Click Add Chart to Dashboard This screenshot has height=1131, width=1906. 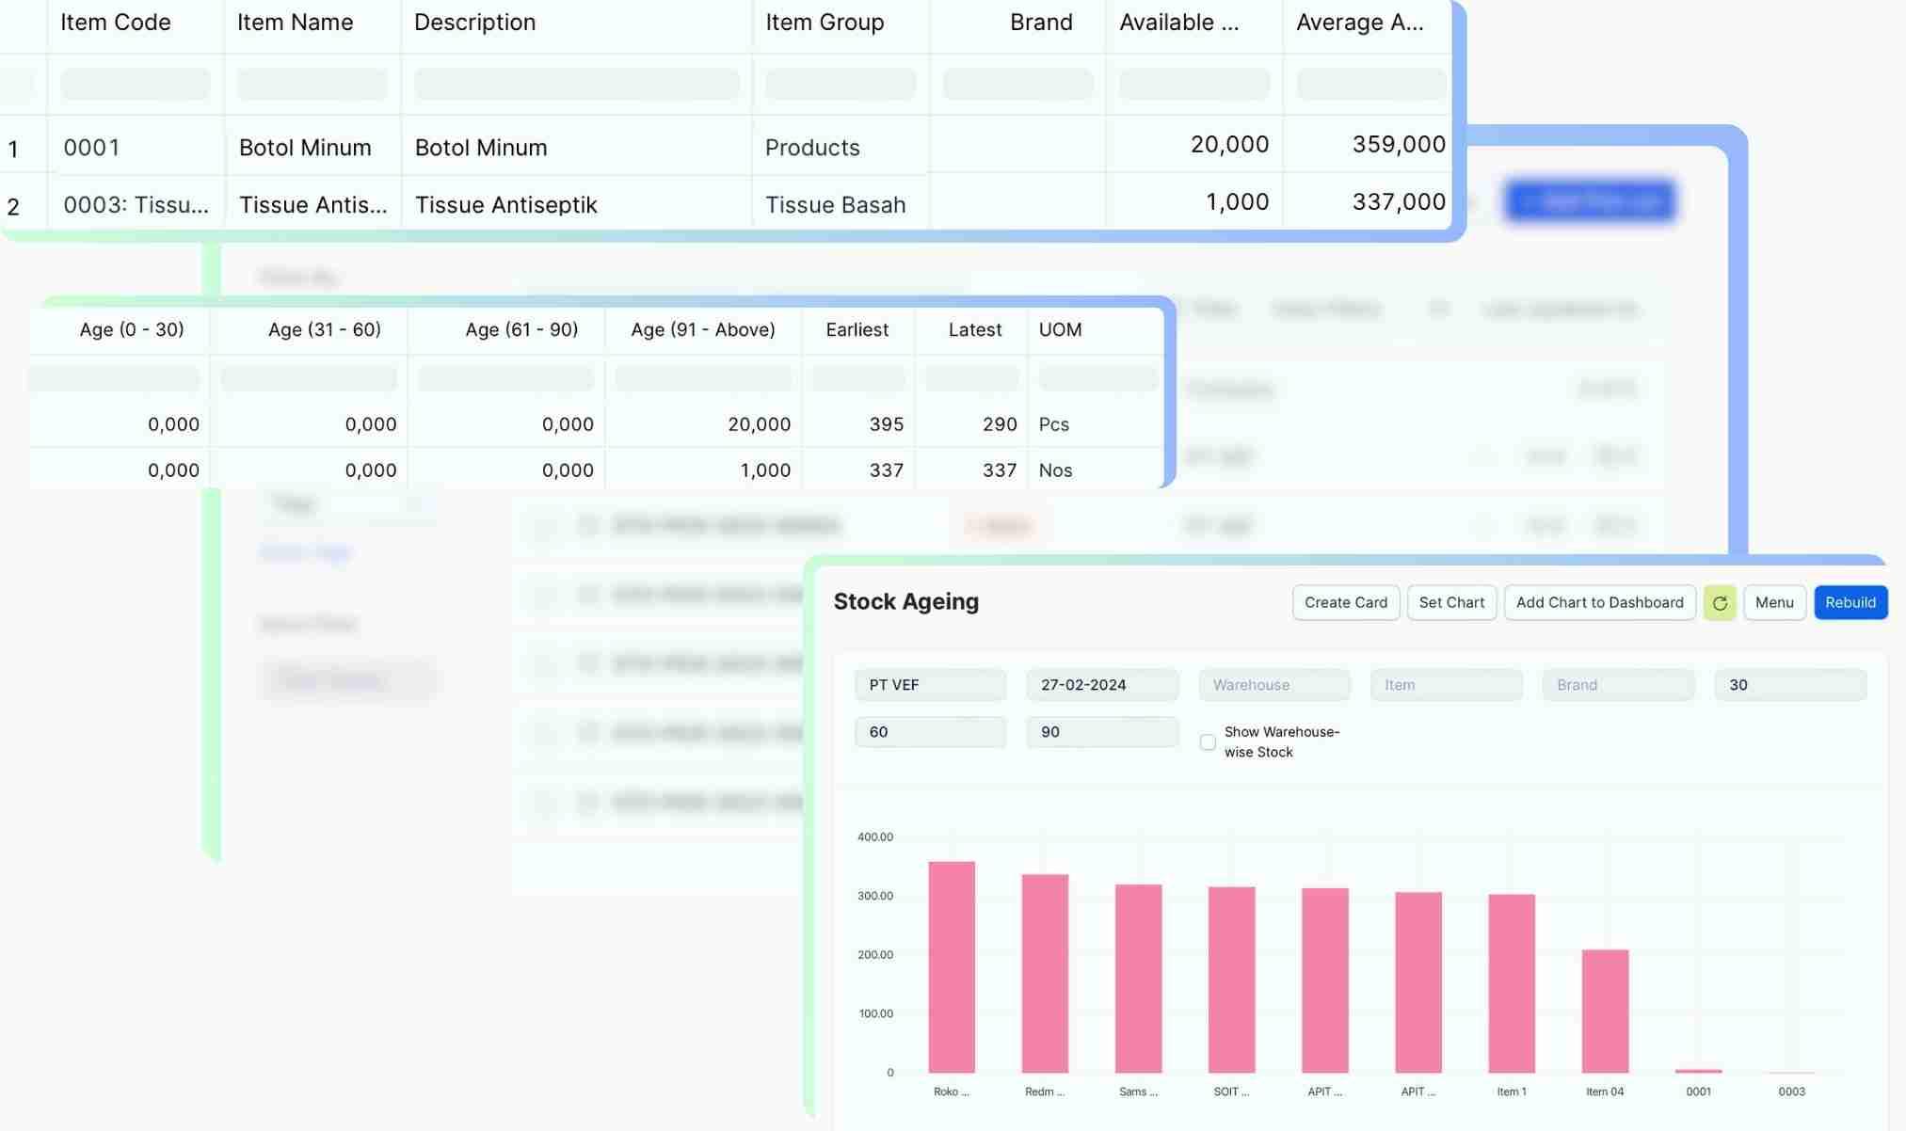tap(1598, 603)
